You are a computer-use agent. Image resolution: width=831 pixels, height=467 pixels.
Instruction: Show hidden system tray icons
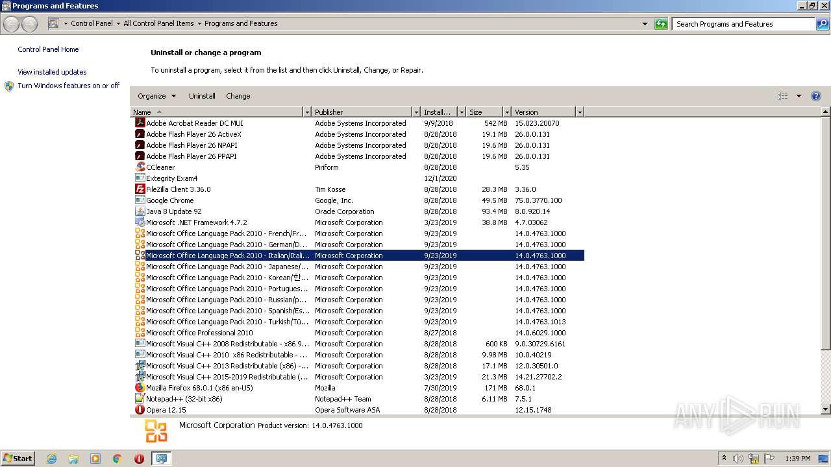724,458
